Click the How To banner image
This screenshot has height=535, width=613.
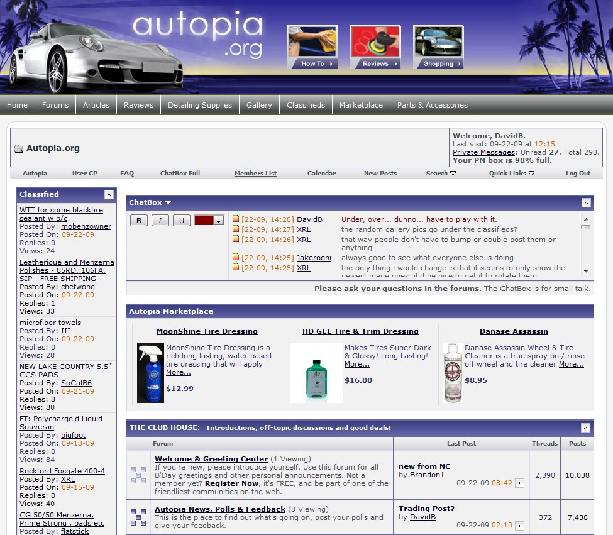tap(312, 47)
